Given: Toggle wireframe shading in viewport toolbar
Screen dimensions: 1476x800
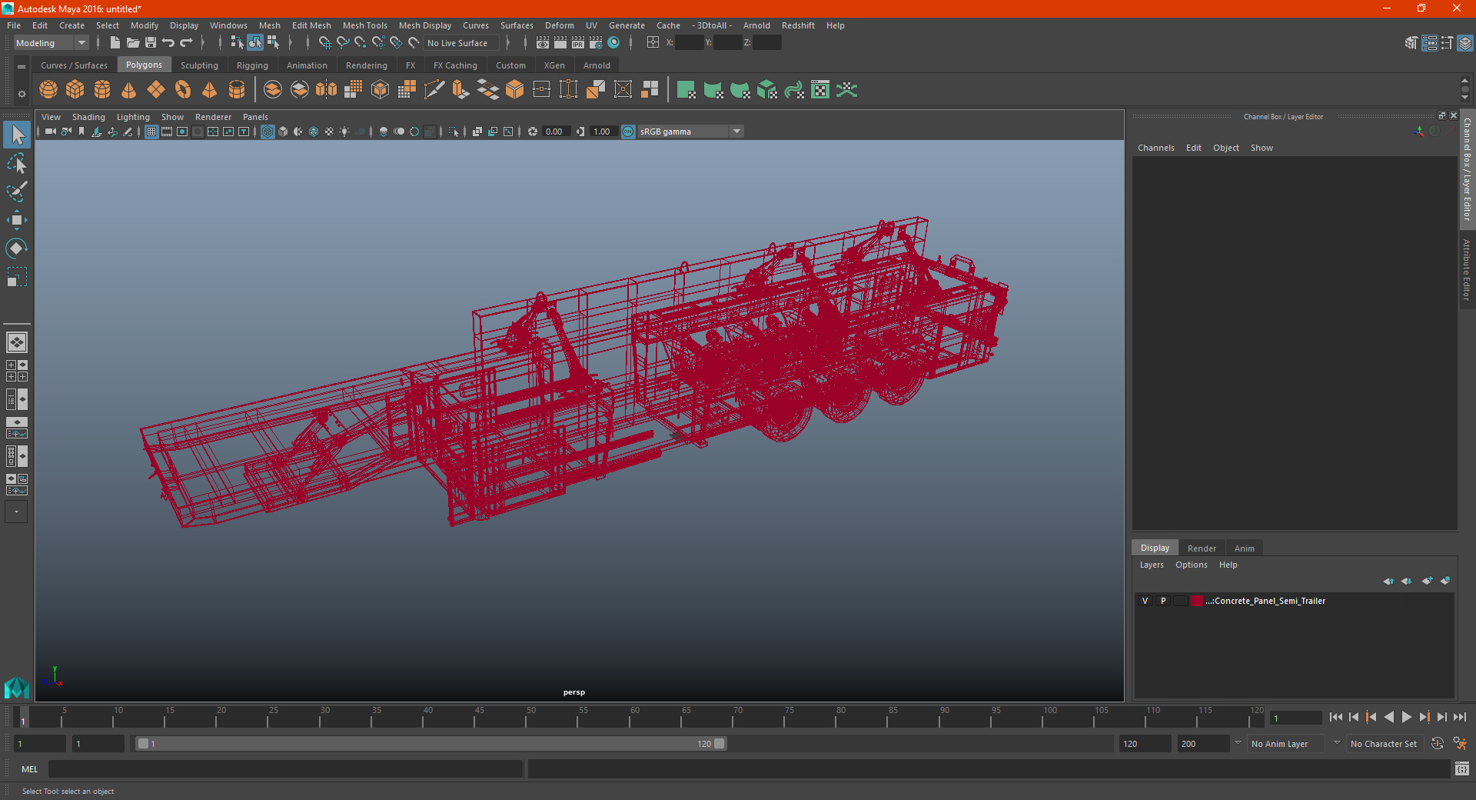Looking at the screenshot, I should [268, 132].
